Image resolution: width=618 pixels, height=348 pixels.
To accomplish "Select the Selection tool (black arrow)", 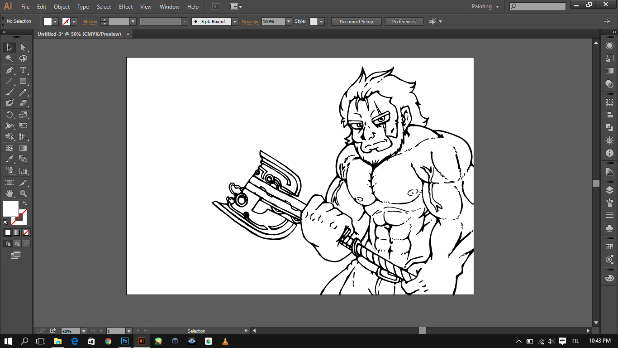I will click(10, 48).
